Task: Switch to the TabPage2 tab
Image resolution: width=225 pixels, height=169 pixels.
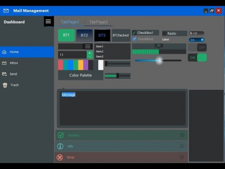Action: point(99,22)
